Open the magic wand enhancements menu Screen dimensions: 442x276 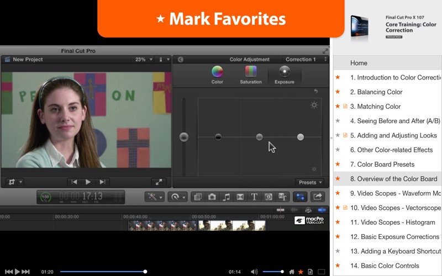(x=154, y=197)
